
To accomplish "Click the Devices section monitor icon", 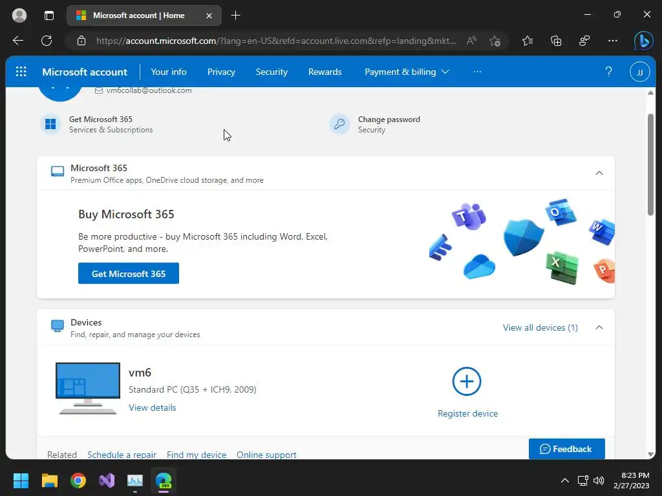I will (x=58, y=325).
